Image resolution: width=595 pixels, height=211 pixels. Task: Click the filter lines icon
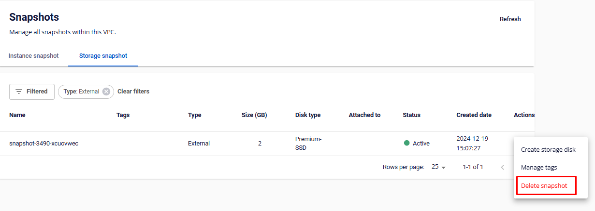tap(19, 92)
